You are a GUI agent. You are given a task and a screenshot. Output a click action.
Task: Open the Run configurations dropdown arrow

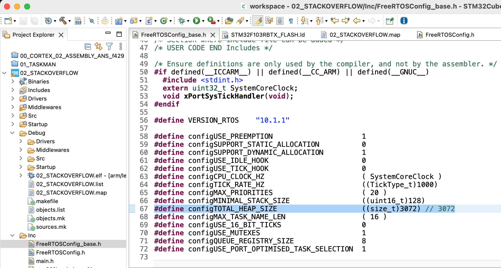pyautogui.click(x=203, y=21)
